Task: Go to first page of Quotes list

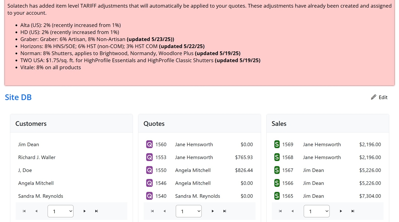Action: click(152, 211)
